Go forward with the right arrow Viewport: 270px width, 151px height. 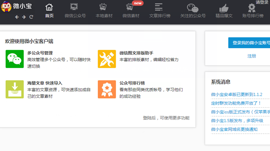click(24, 17)
